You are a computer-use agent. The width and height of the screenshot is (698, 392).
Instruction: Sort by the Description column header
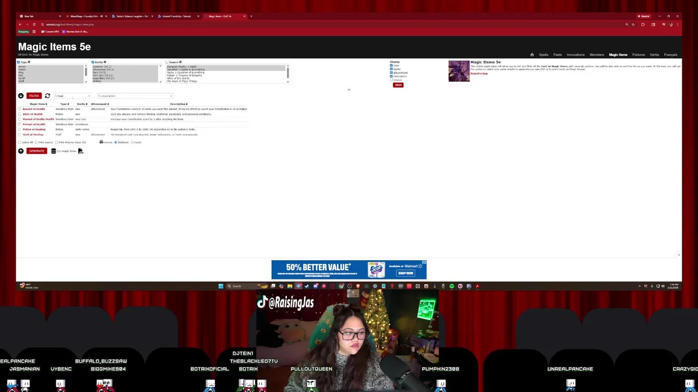coord(179,104)
